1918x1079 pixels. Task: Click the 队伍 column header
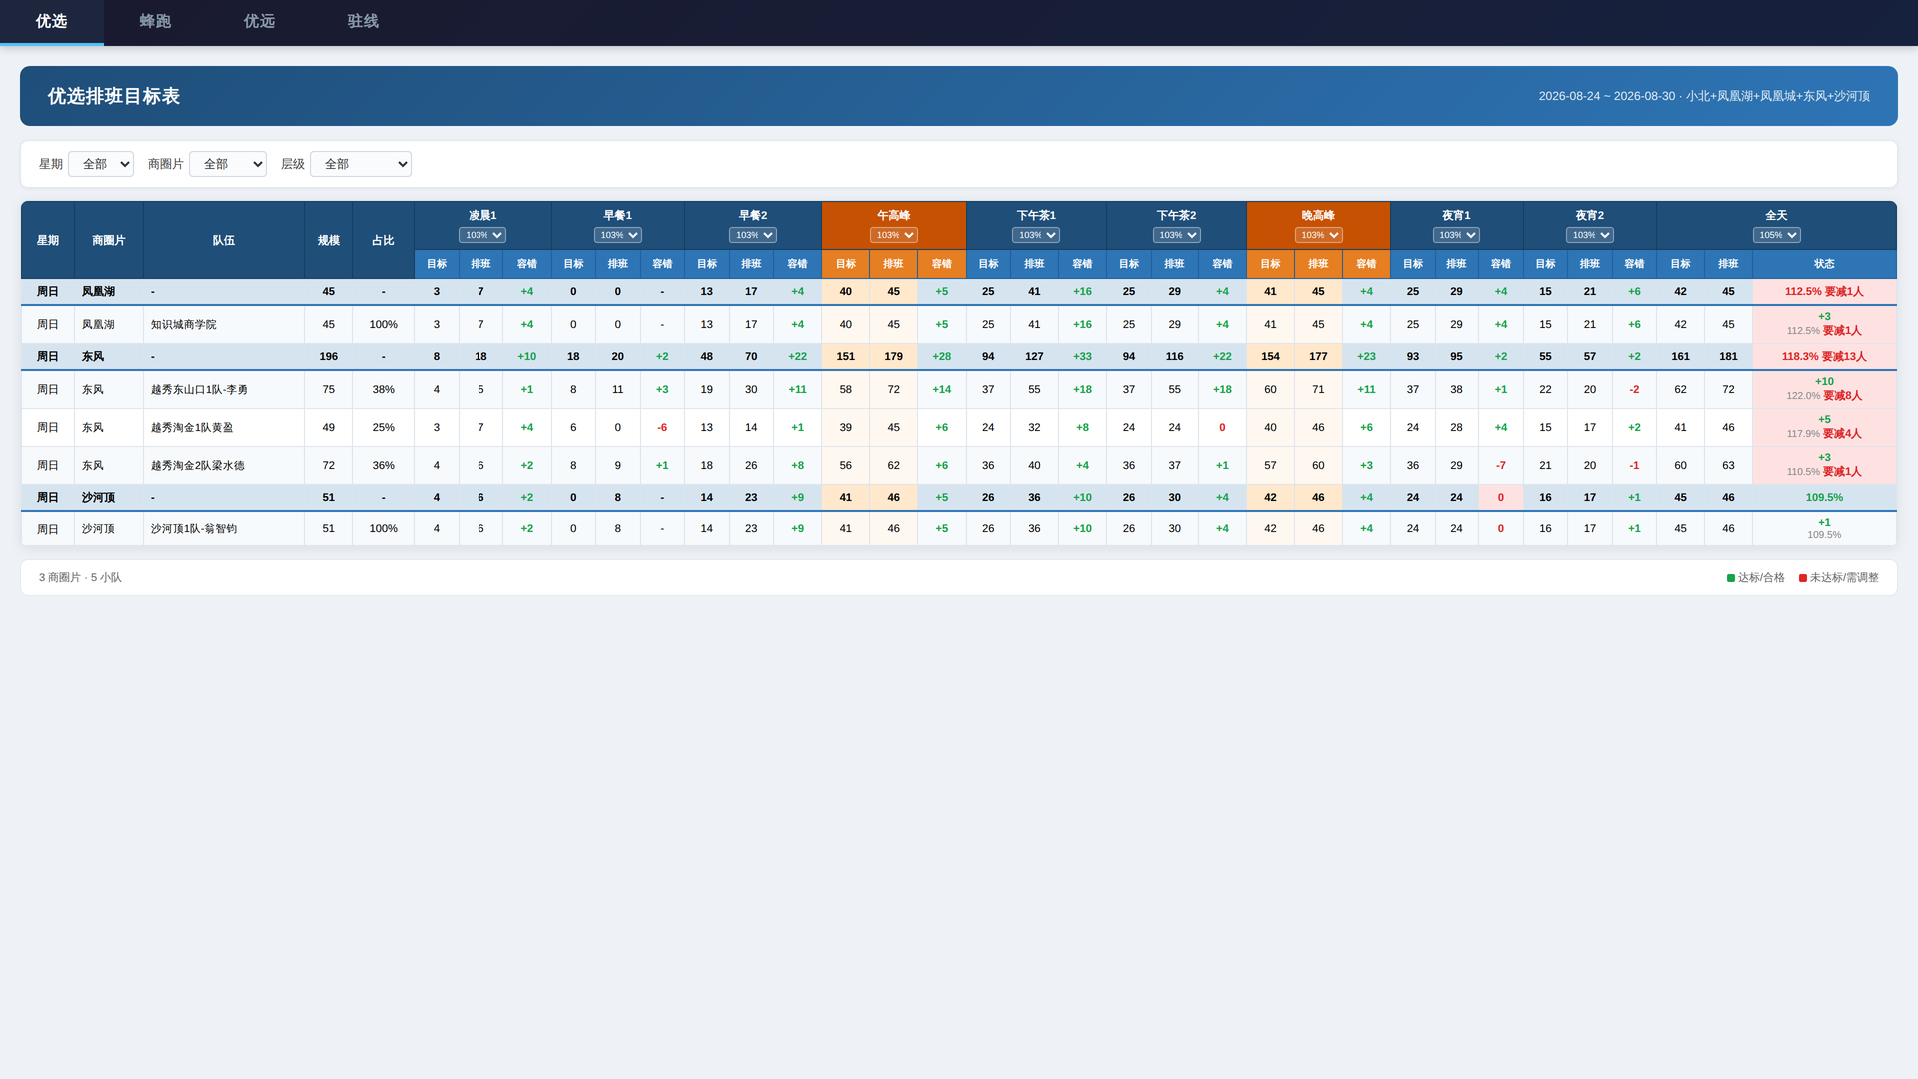pyautogui.click(x=224, y=240)
